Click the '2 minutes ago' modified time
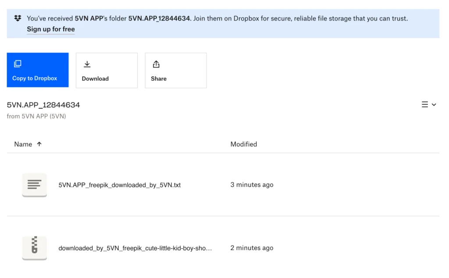Viewport: 449px width, 278px height. coord(252,248)
